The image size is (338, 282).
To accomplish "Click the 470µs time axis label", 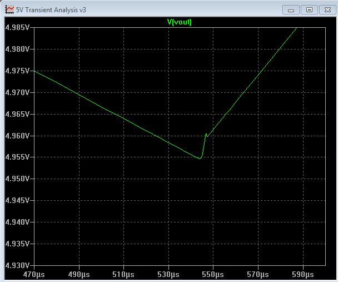I will [34, 275].
